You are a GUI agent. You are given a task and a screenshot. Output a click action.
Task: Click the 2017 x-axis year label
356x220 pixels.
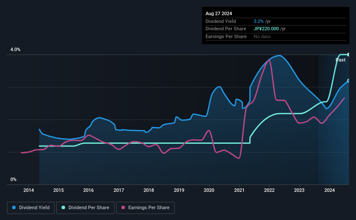(119, 190)
